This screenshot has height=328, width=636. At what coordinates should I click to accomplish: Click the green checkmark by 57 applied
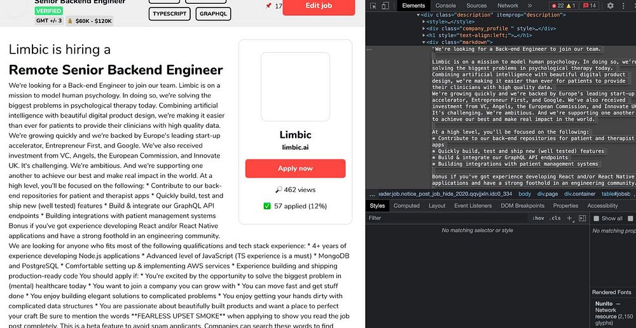[x=267, y=206]
